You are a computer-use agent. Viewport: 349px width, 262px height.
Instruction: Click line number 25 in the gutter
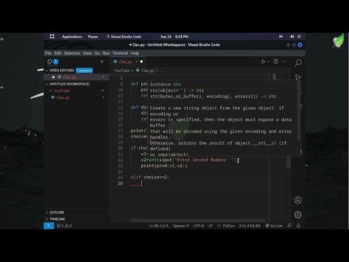point(120,177)
